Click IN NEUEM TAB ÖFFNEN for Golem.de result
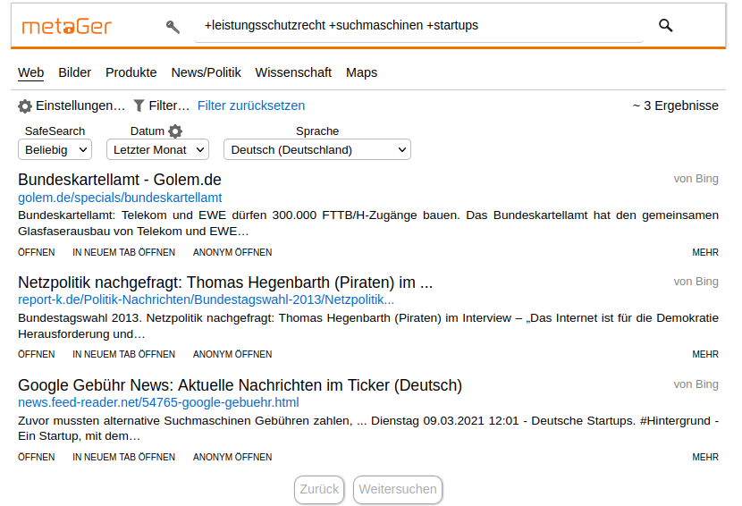The height and width of the screenshot is (506, 742). [123, 252]
